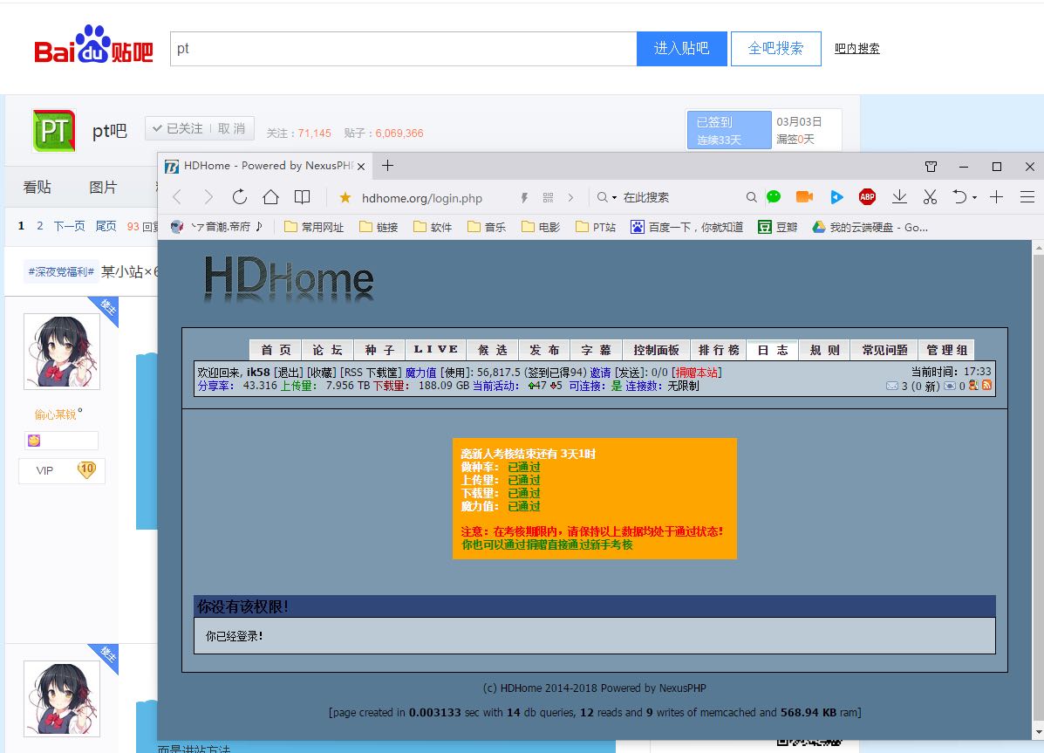The image size is (1044, 753).
Task: Open the Adblock Plus extension
Action: pos(867,196)
